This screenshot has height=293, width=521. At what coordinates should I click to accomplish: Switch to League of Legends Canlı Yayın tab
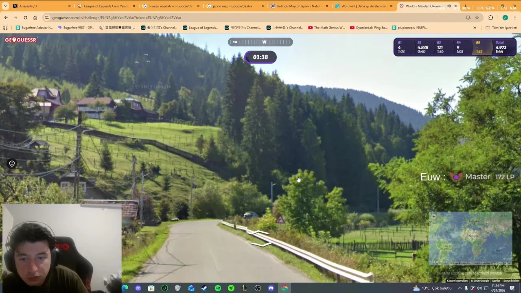[x=106, y=6]
